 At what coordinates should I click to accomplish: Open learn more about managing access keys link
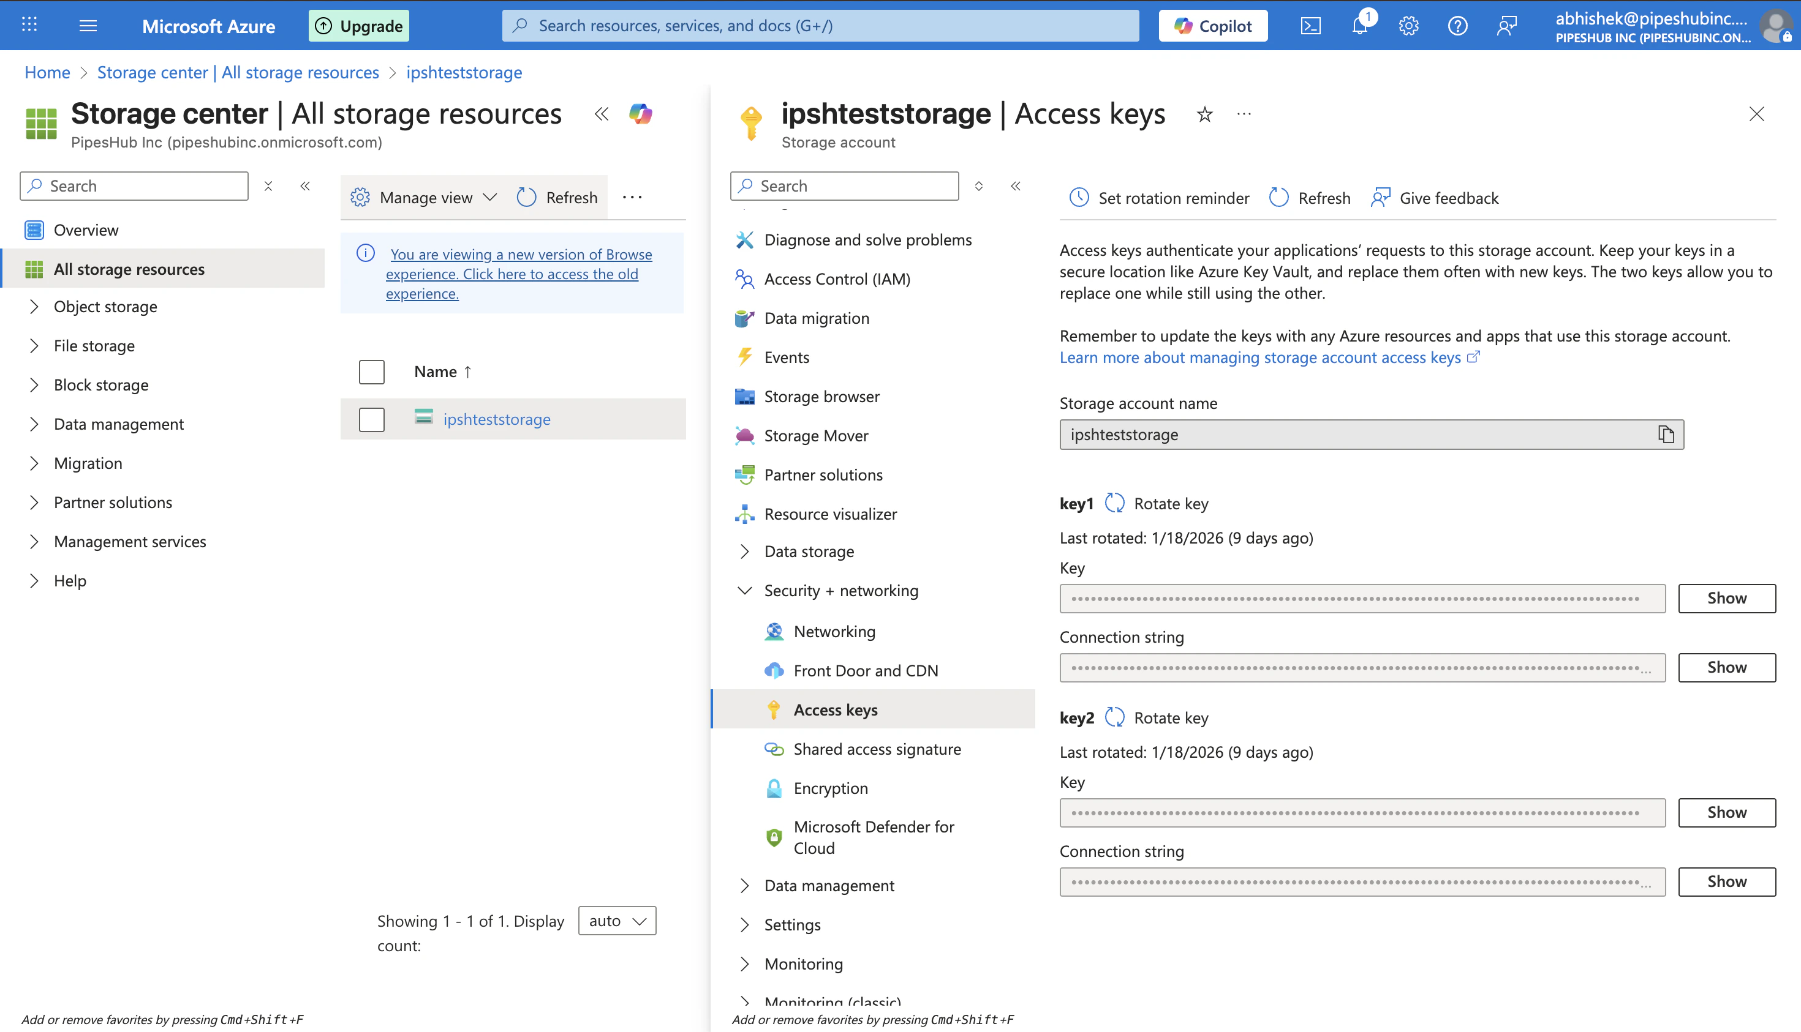[1269, 357]
